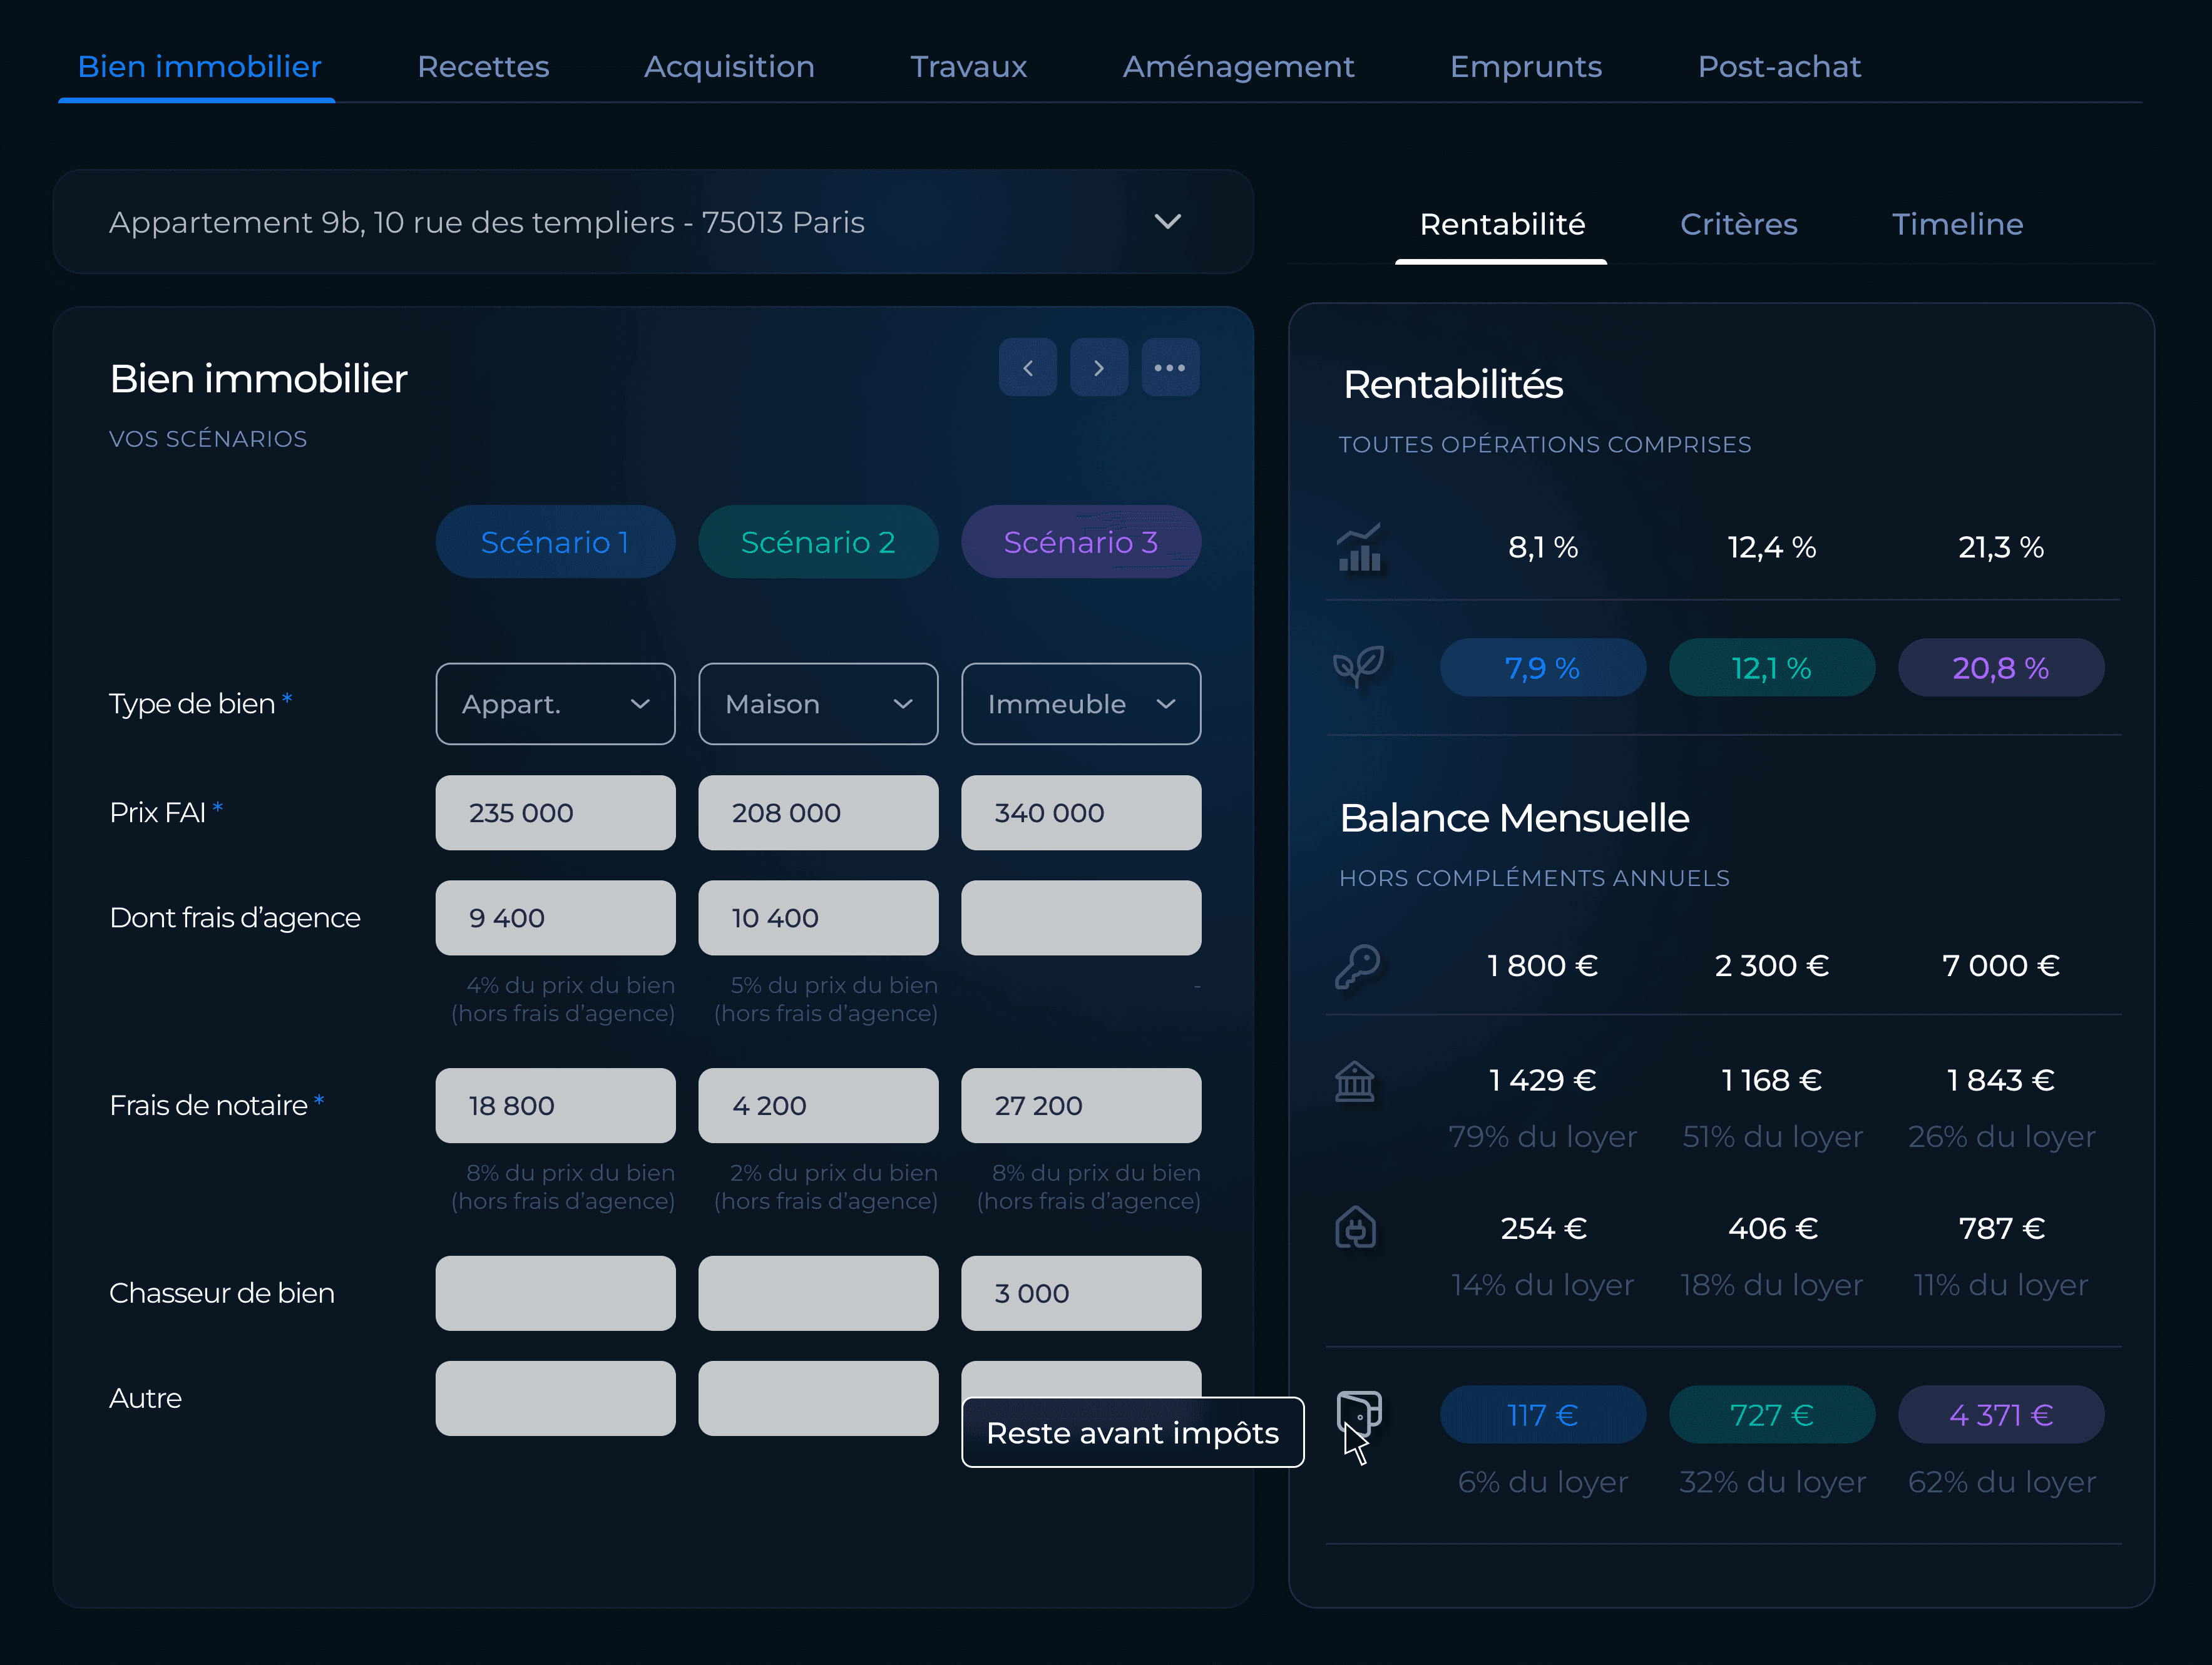2212x1665 pixels.
Task: Expand the Immeuble type selector
Action: (1081, 703)
